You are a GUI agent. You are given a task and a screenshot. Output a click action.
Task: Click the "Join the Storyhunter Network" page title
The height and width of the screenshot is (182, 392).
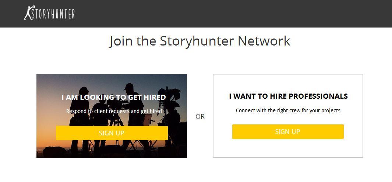coord(199,41)
